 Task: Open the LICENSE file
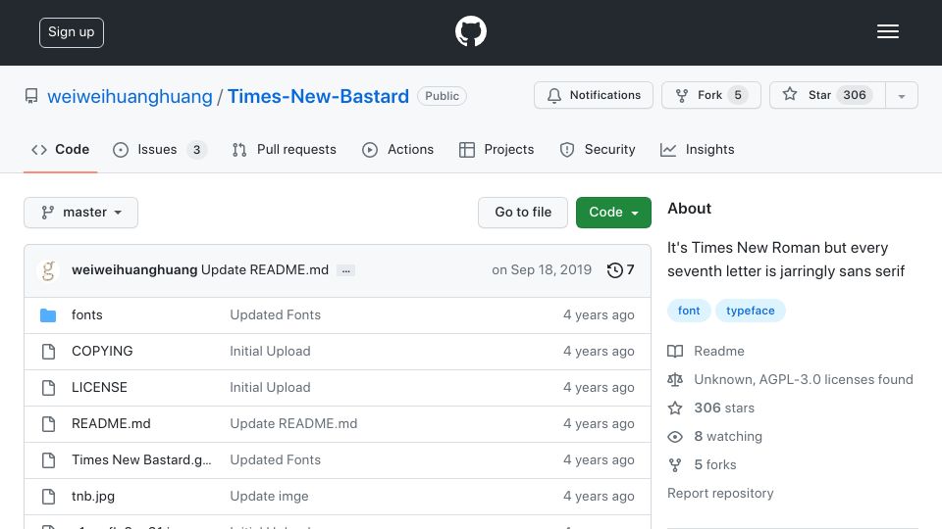(99, 388)
